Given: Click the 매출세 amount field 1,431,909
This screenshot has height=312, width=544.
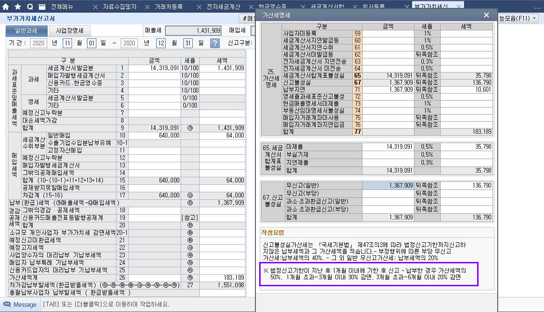Looking at the screenshot, I should pyautogui.click(x=193, y=30).
